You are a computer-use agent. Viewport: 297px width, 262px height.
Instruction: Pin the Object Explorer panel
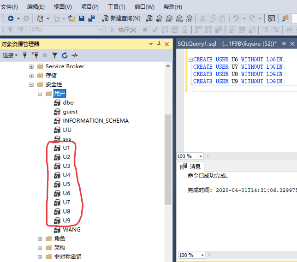point(159,44)
